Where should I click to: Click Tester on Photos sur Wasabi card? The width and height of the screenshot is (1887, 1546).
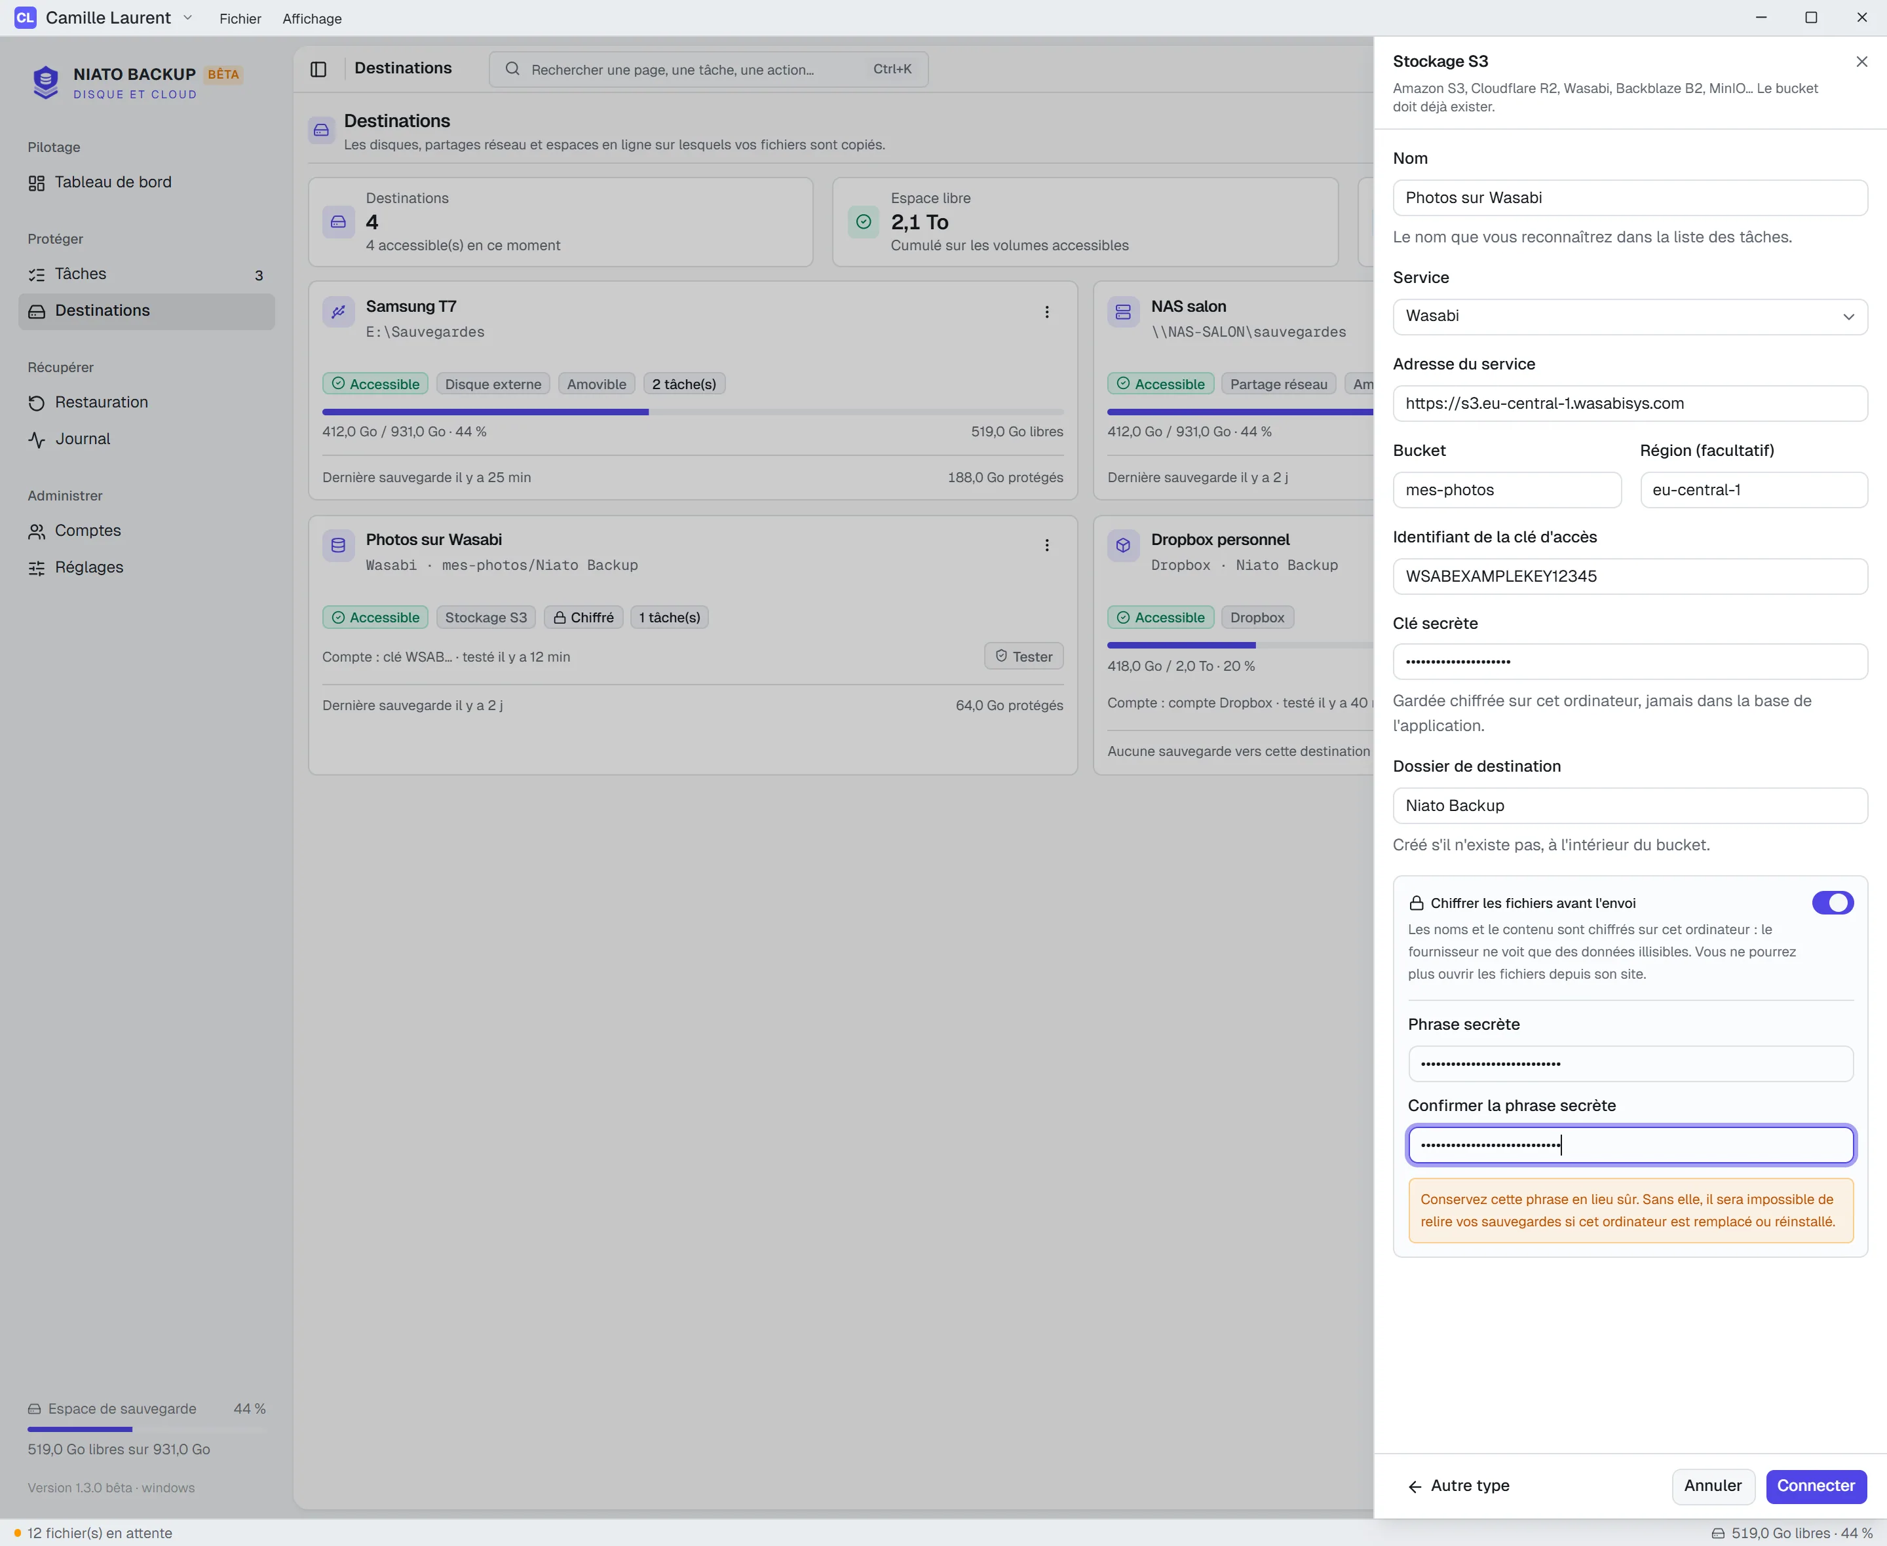1023,656
